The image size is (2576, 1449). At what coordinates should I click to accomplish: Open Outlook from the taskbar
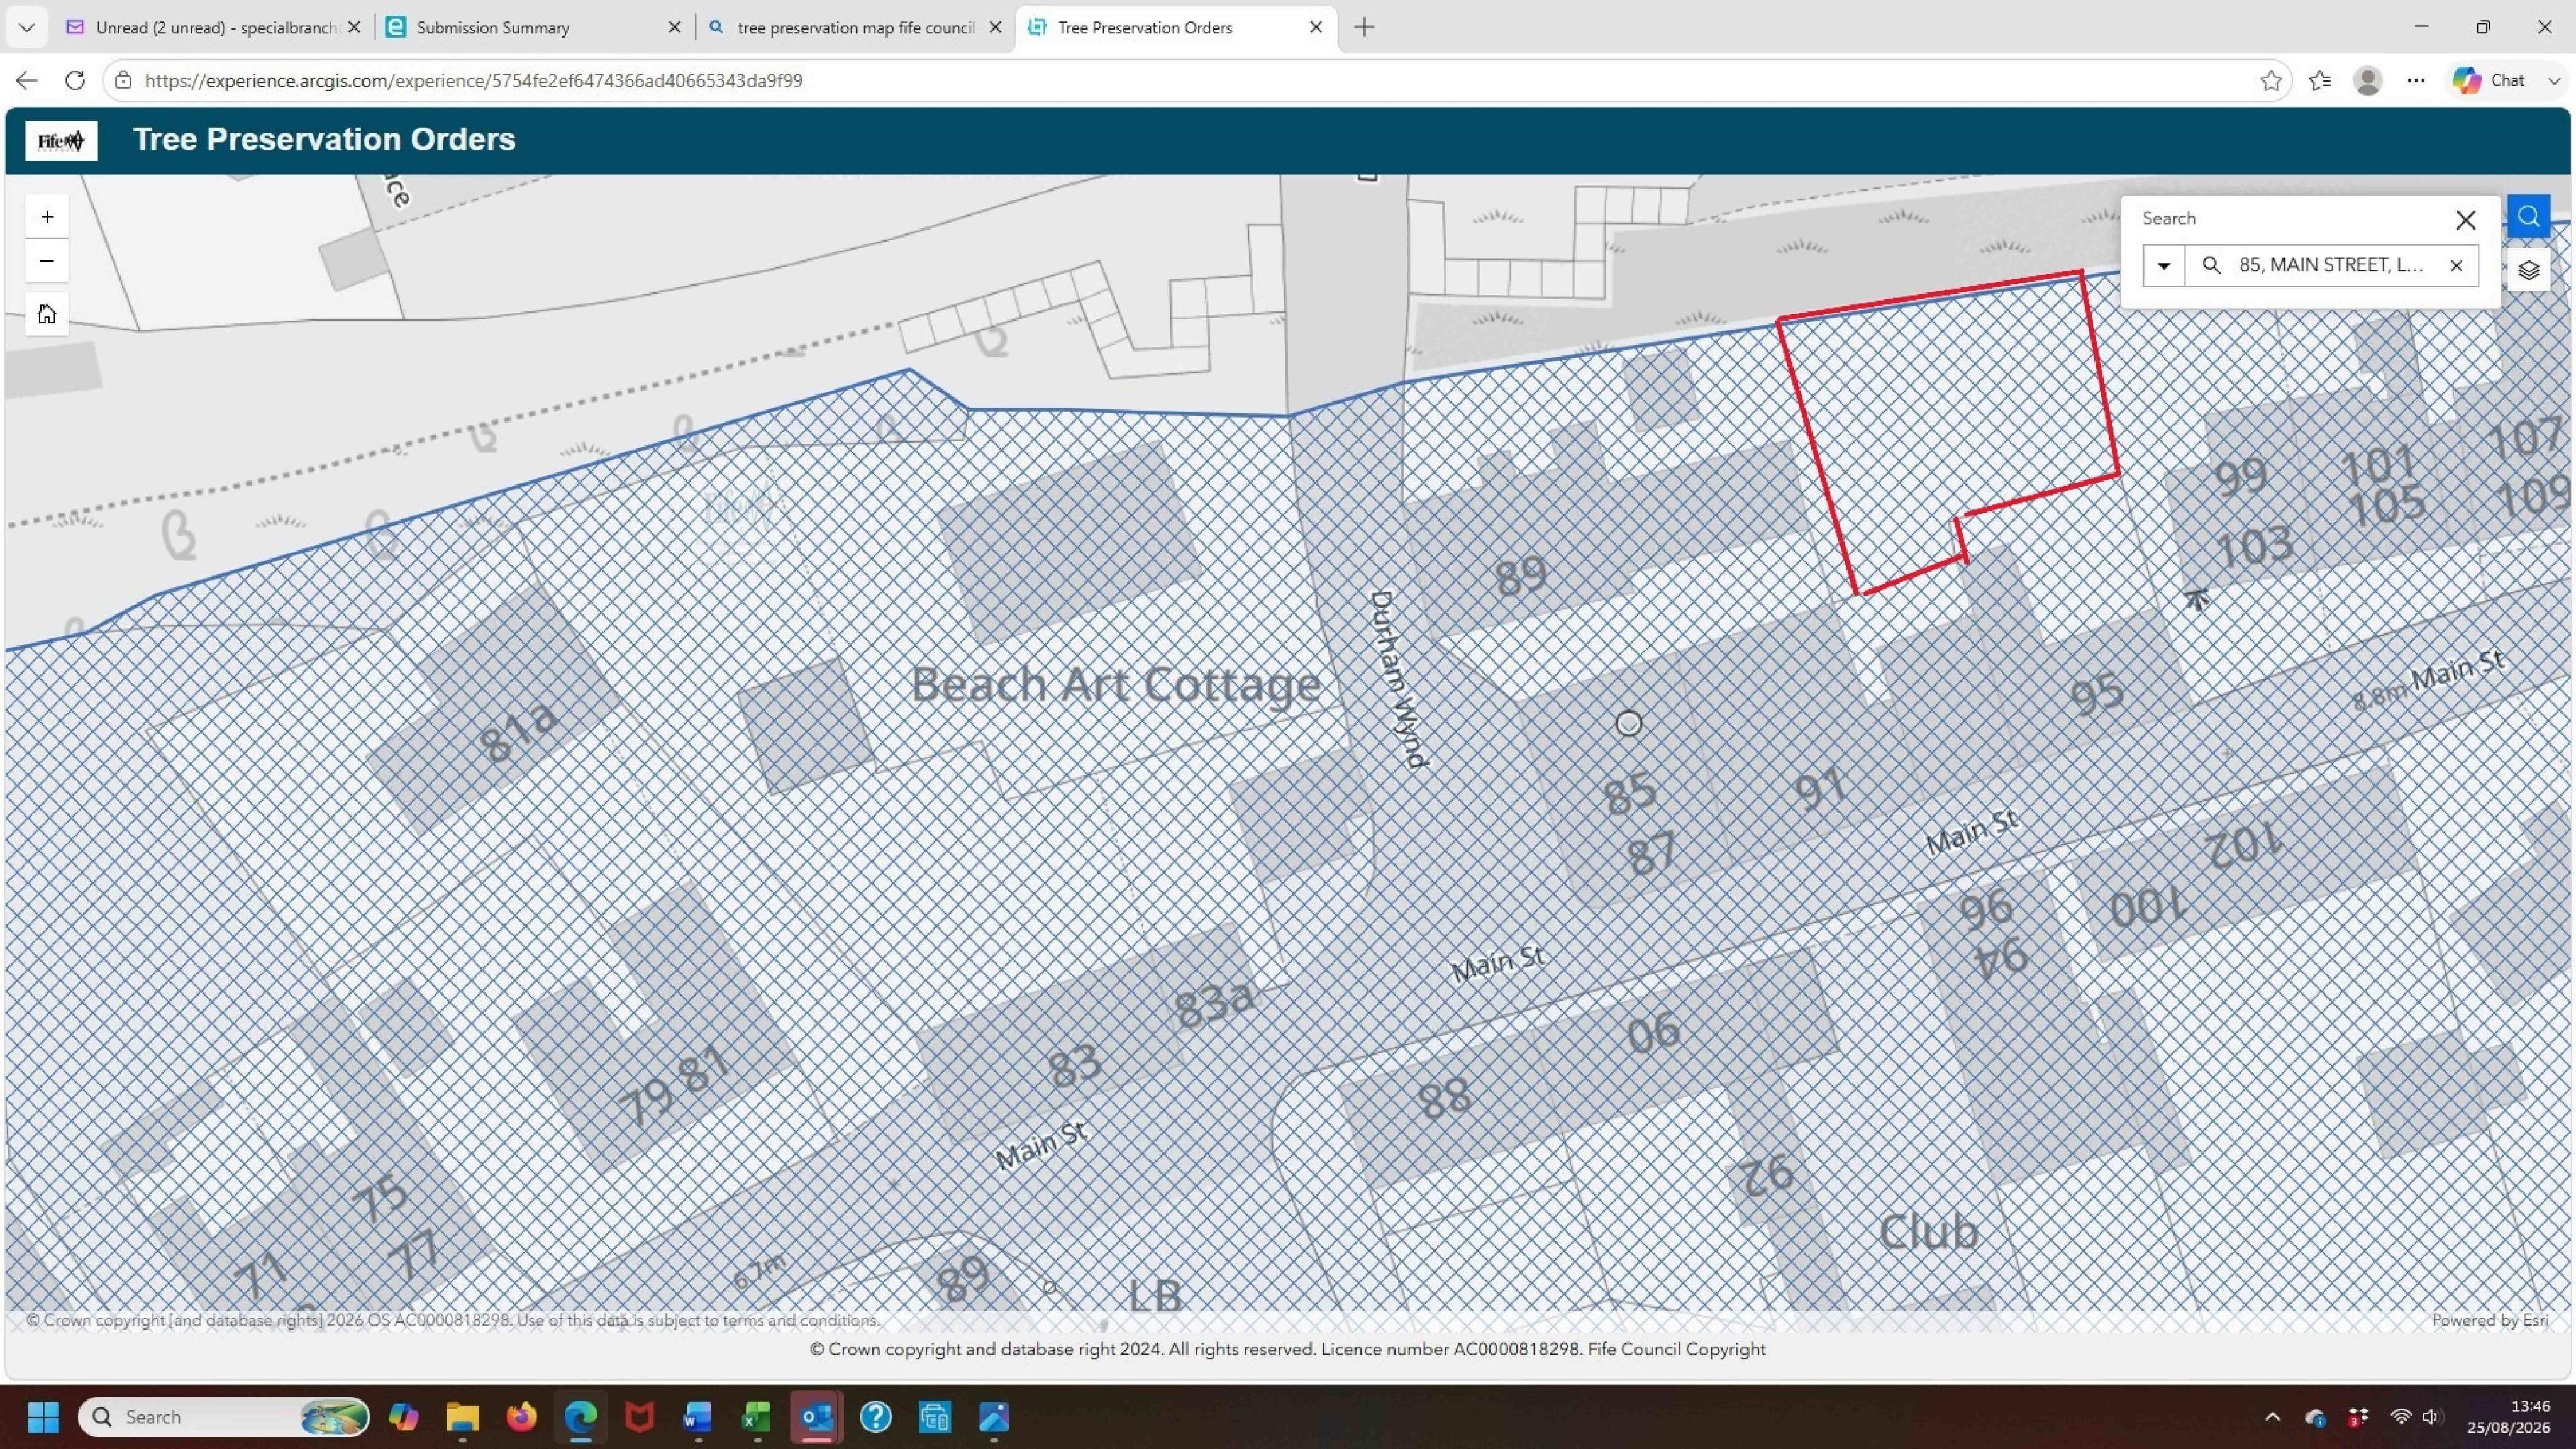816,1416
